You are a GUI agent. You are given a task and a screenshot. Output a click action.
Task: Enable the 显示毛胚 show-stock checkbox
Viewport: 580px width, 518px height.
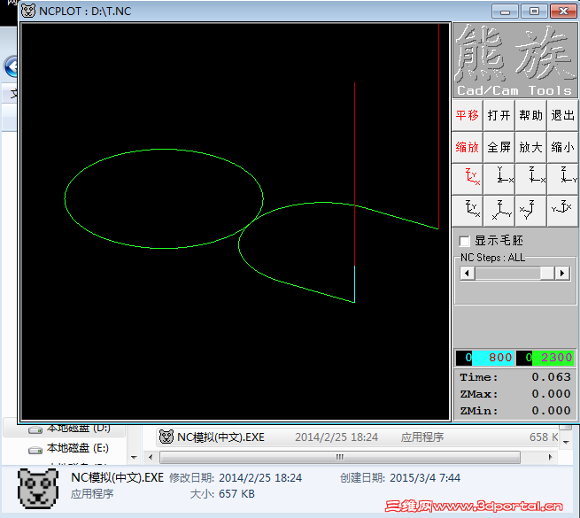[465, 241]
